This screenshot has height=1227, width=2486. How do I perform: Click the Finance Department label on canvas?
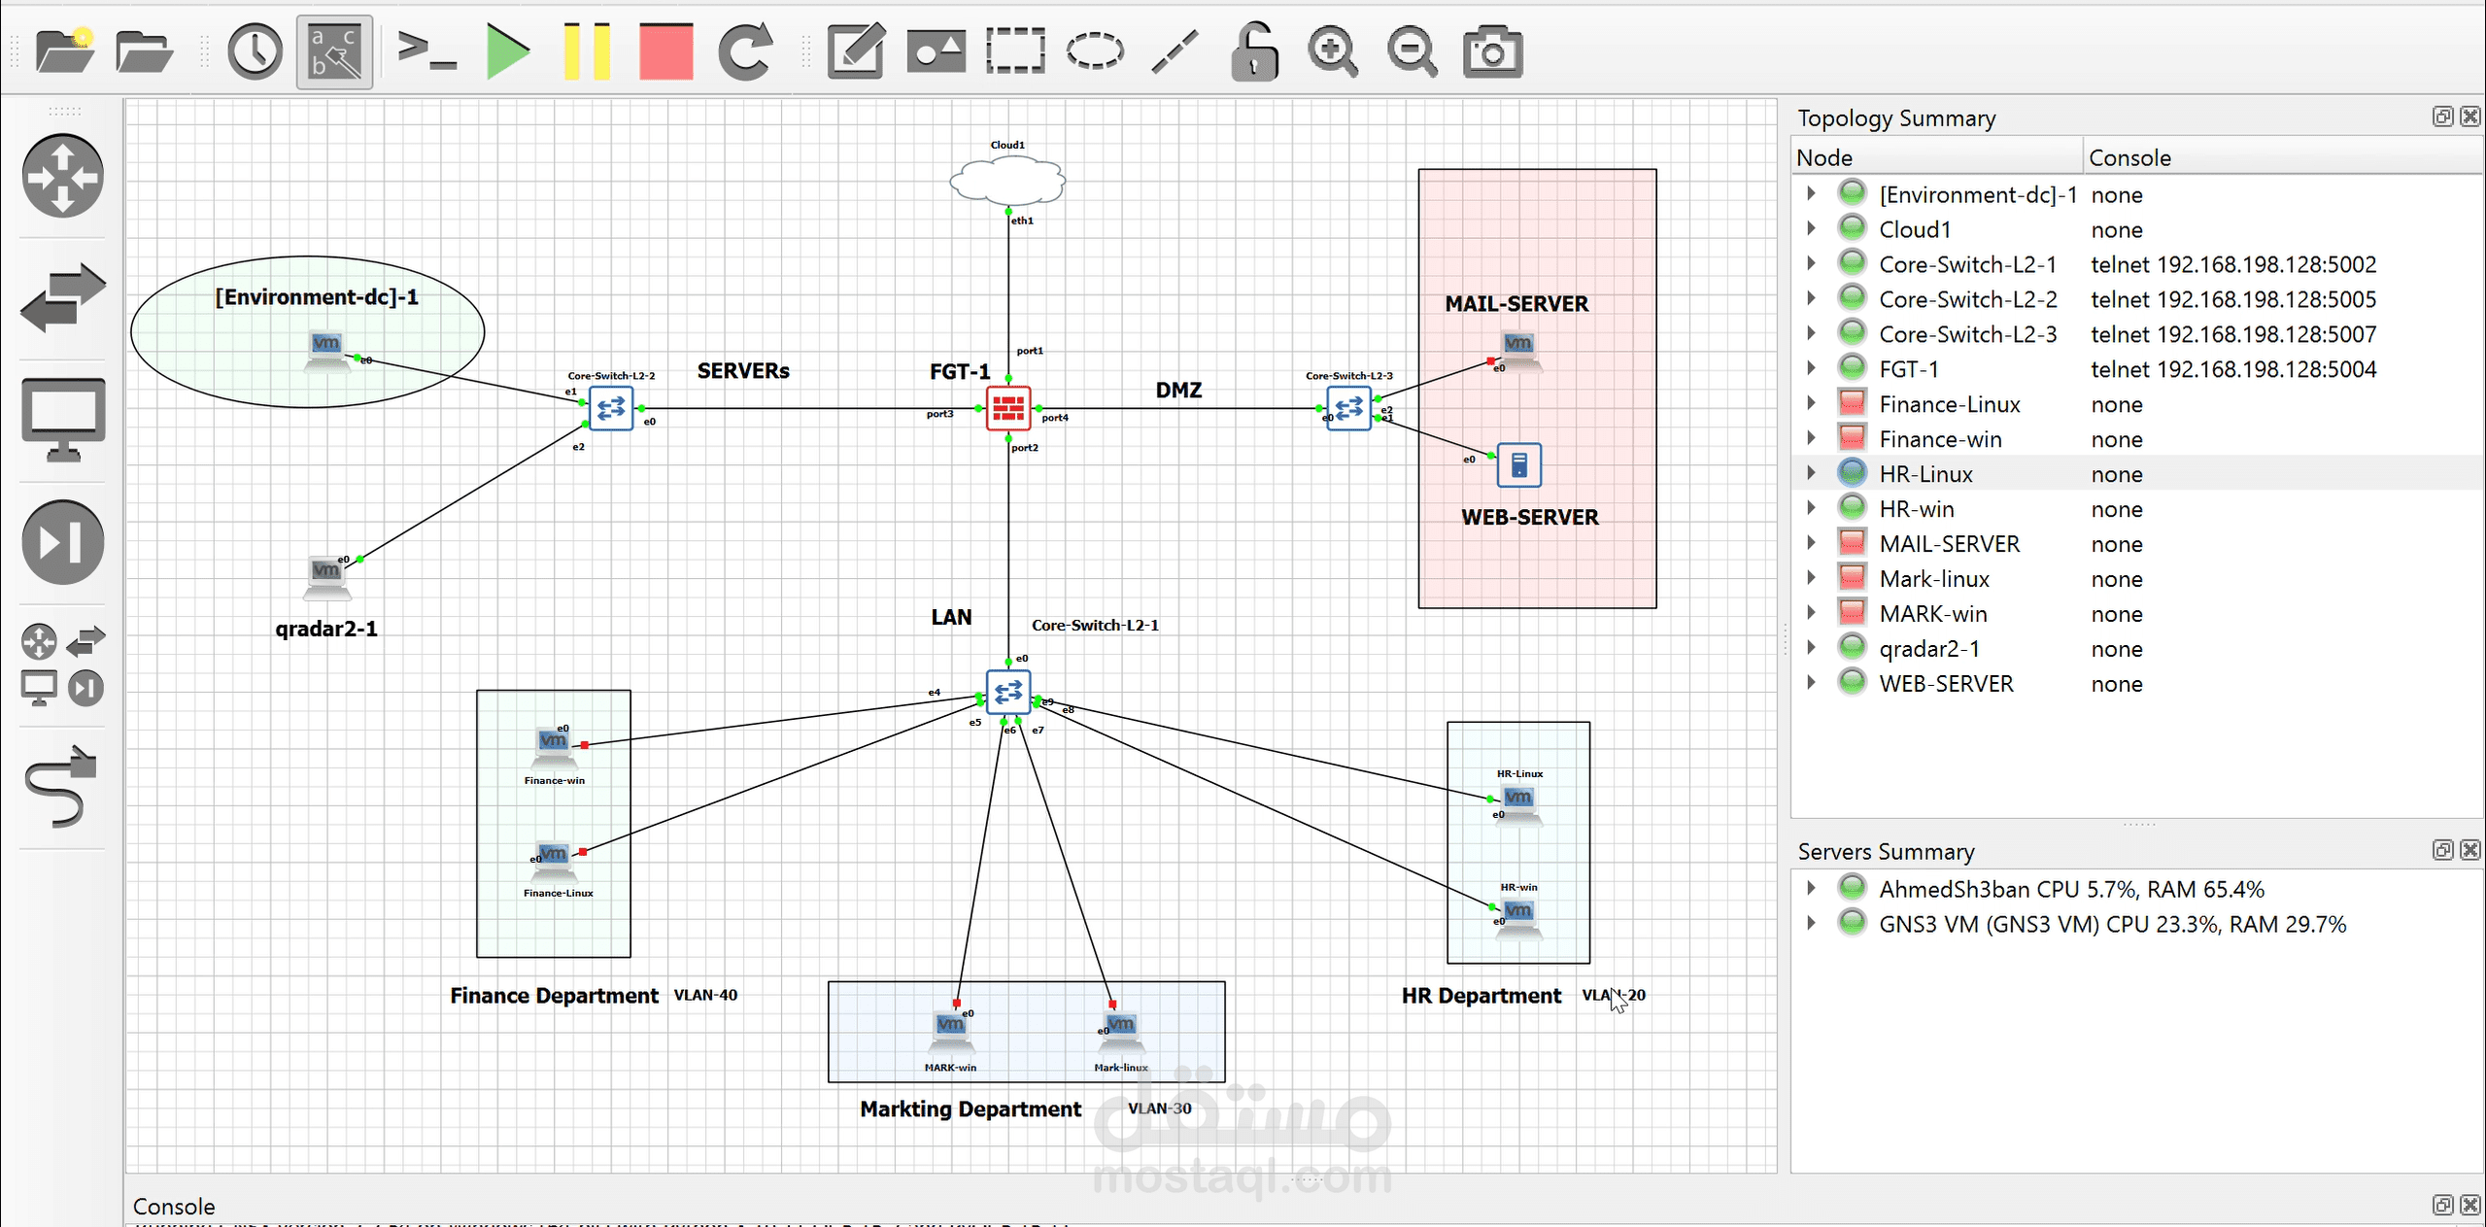point(554,996)
